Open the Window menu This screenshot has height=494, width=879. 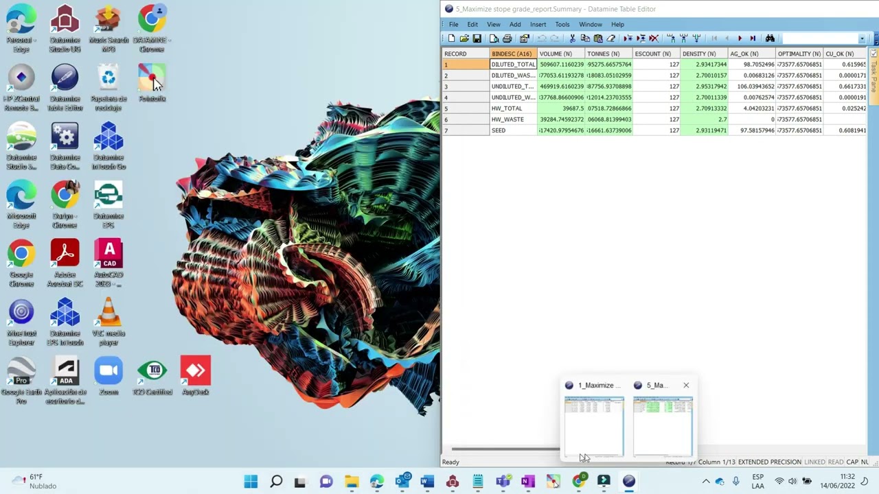(591, 25)
